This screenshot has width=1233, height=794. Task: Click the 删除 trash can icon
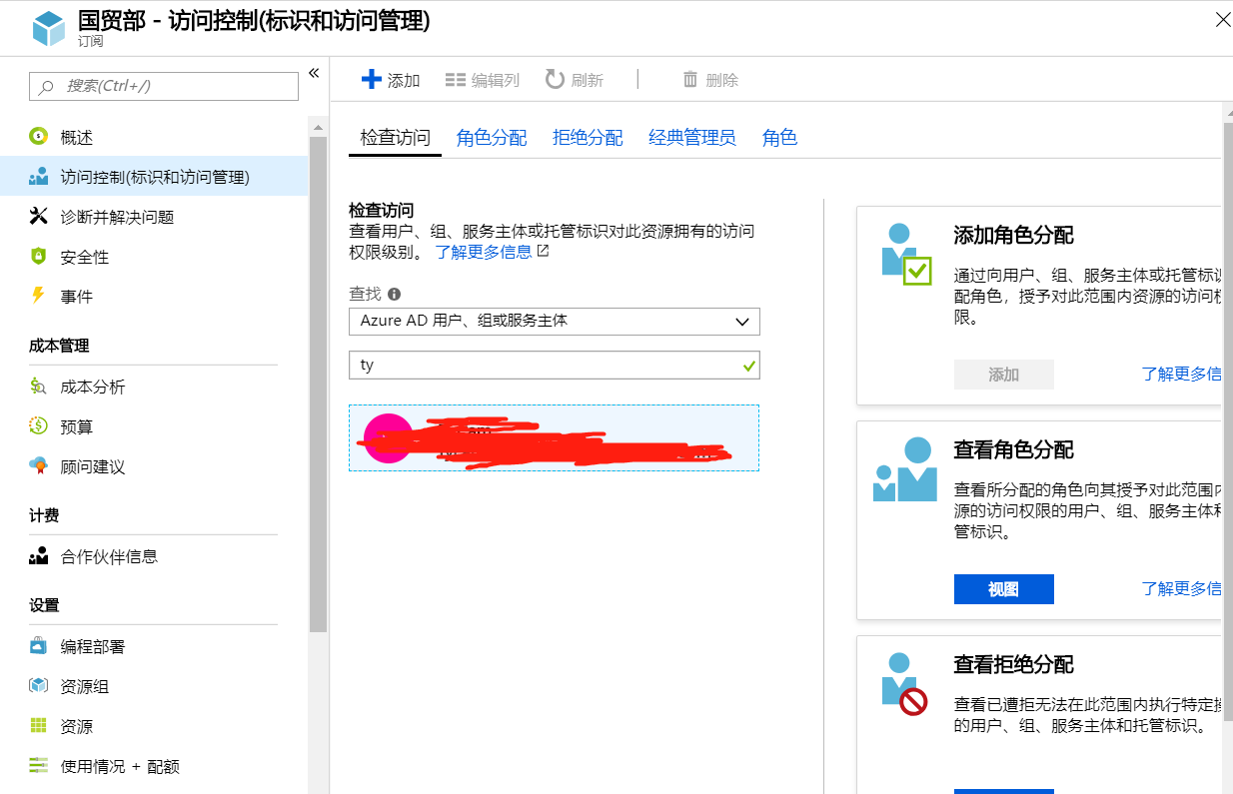(x=690, y=80)
